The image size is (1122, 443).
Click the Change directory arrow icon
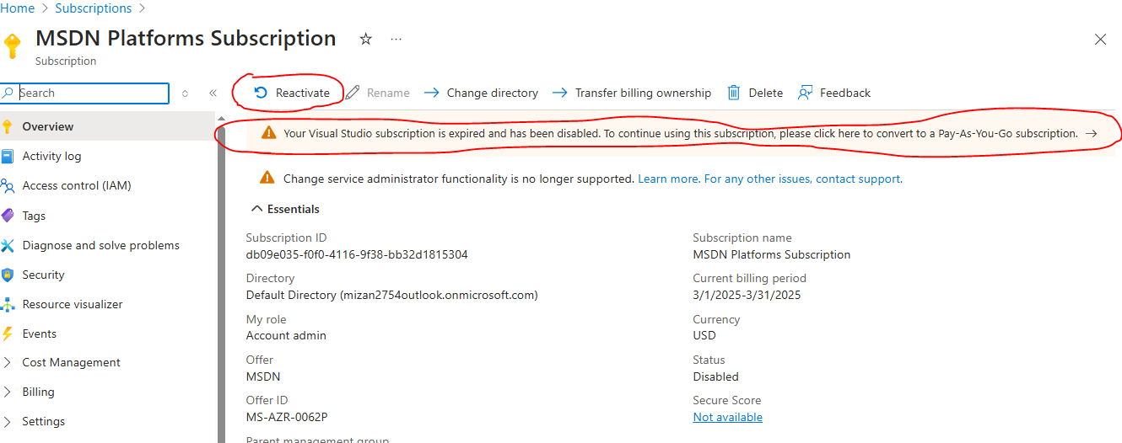click(432, 93)
